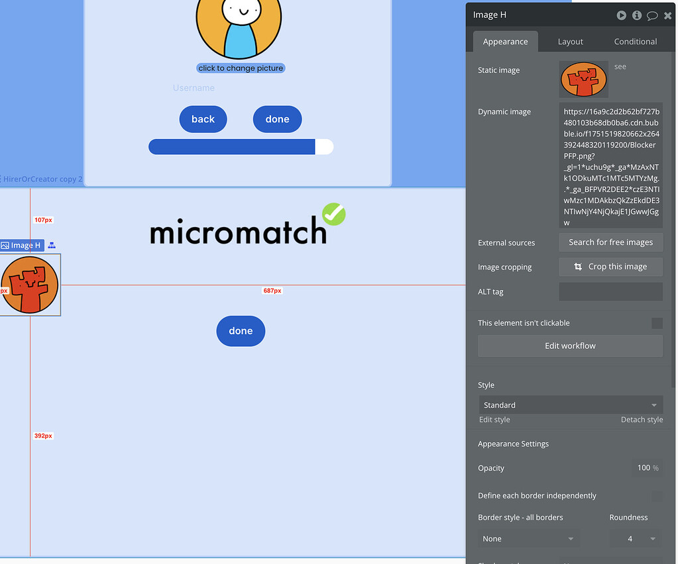Open the info icon in Image H header
The image size is (678, 564).
pyautogui.click(x=636, y=15)
